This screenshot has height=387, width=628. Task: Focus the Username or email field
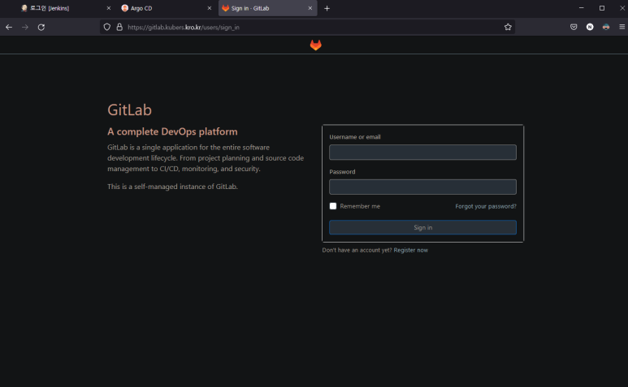[422, 153]
